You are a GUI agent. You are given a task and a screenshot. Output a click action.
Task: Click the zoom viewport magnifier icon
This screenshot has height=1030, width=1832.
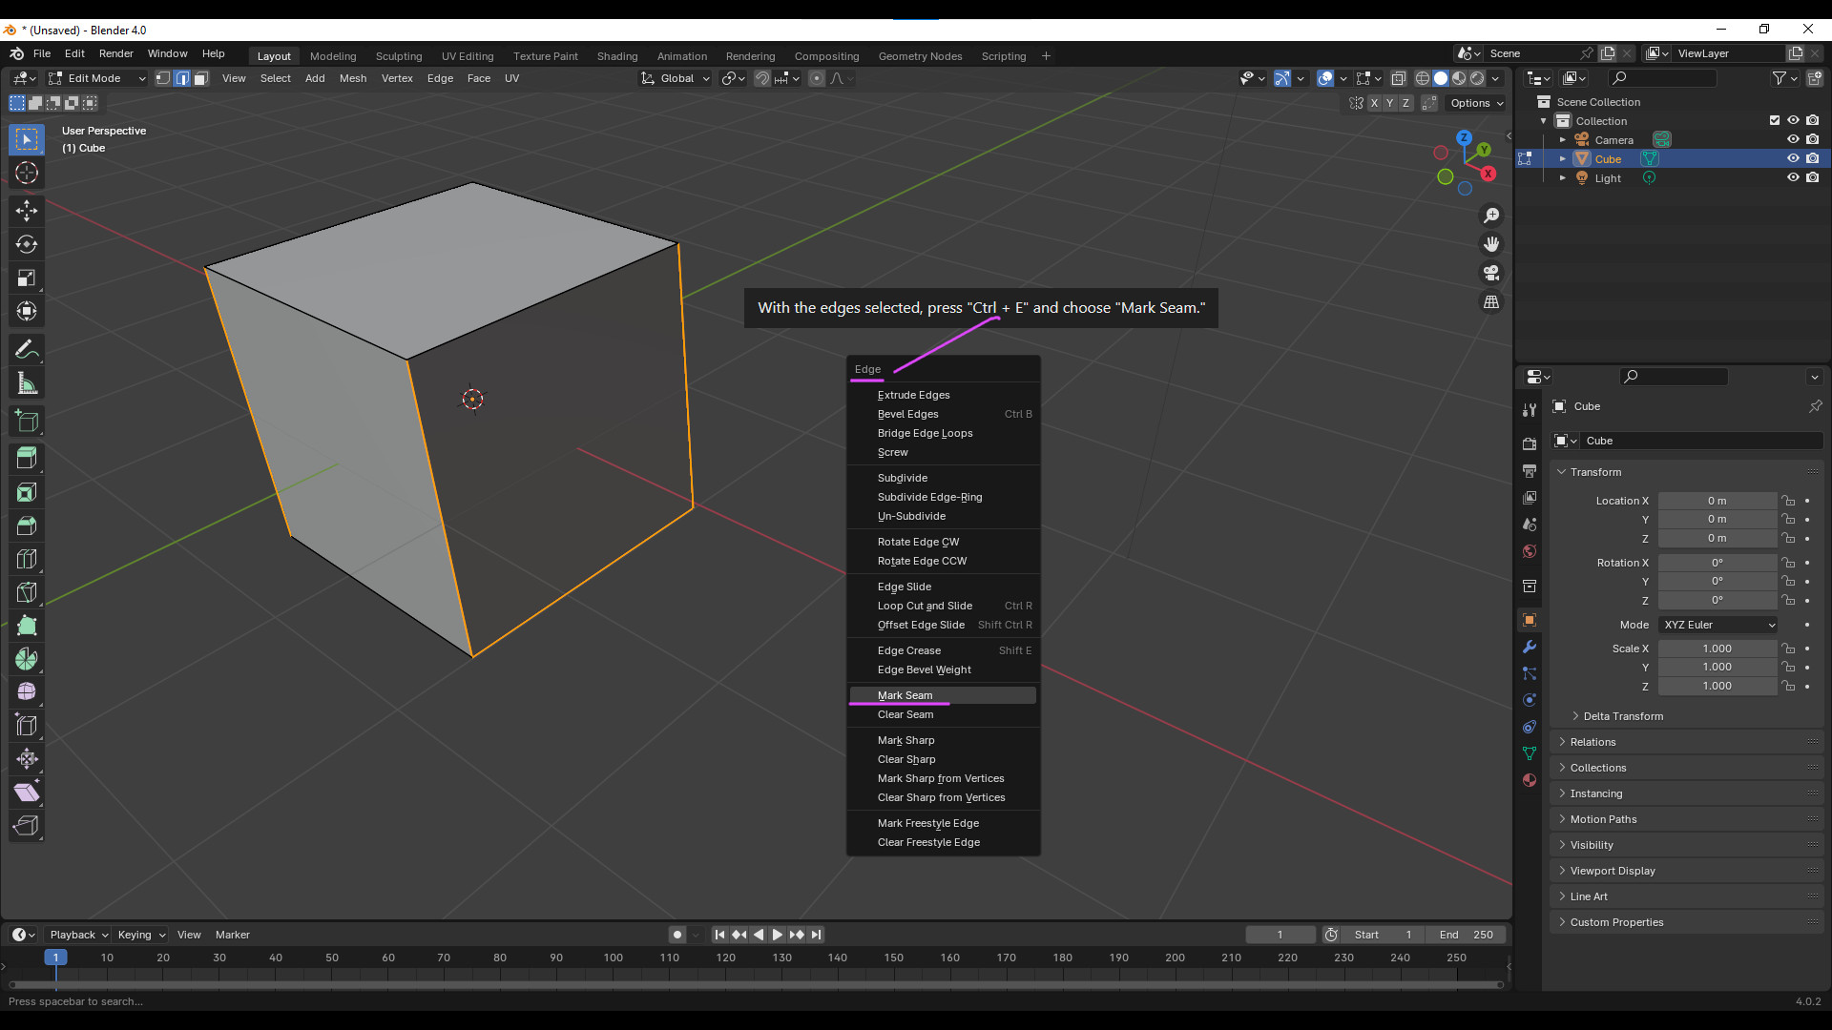click(1491, 216)
